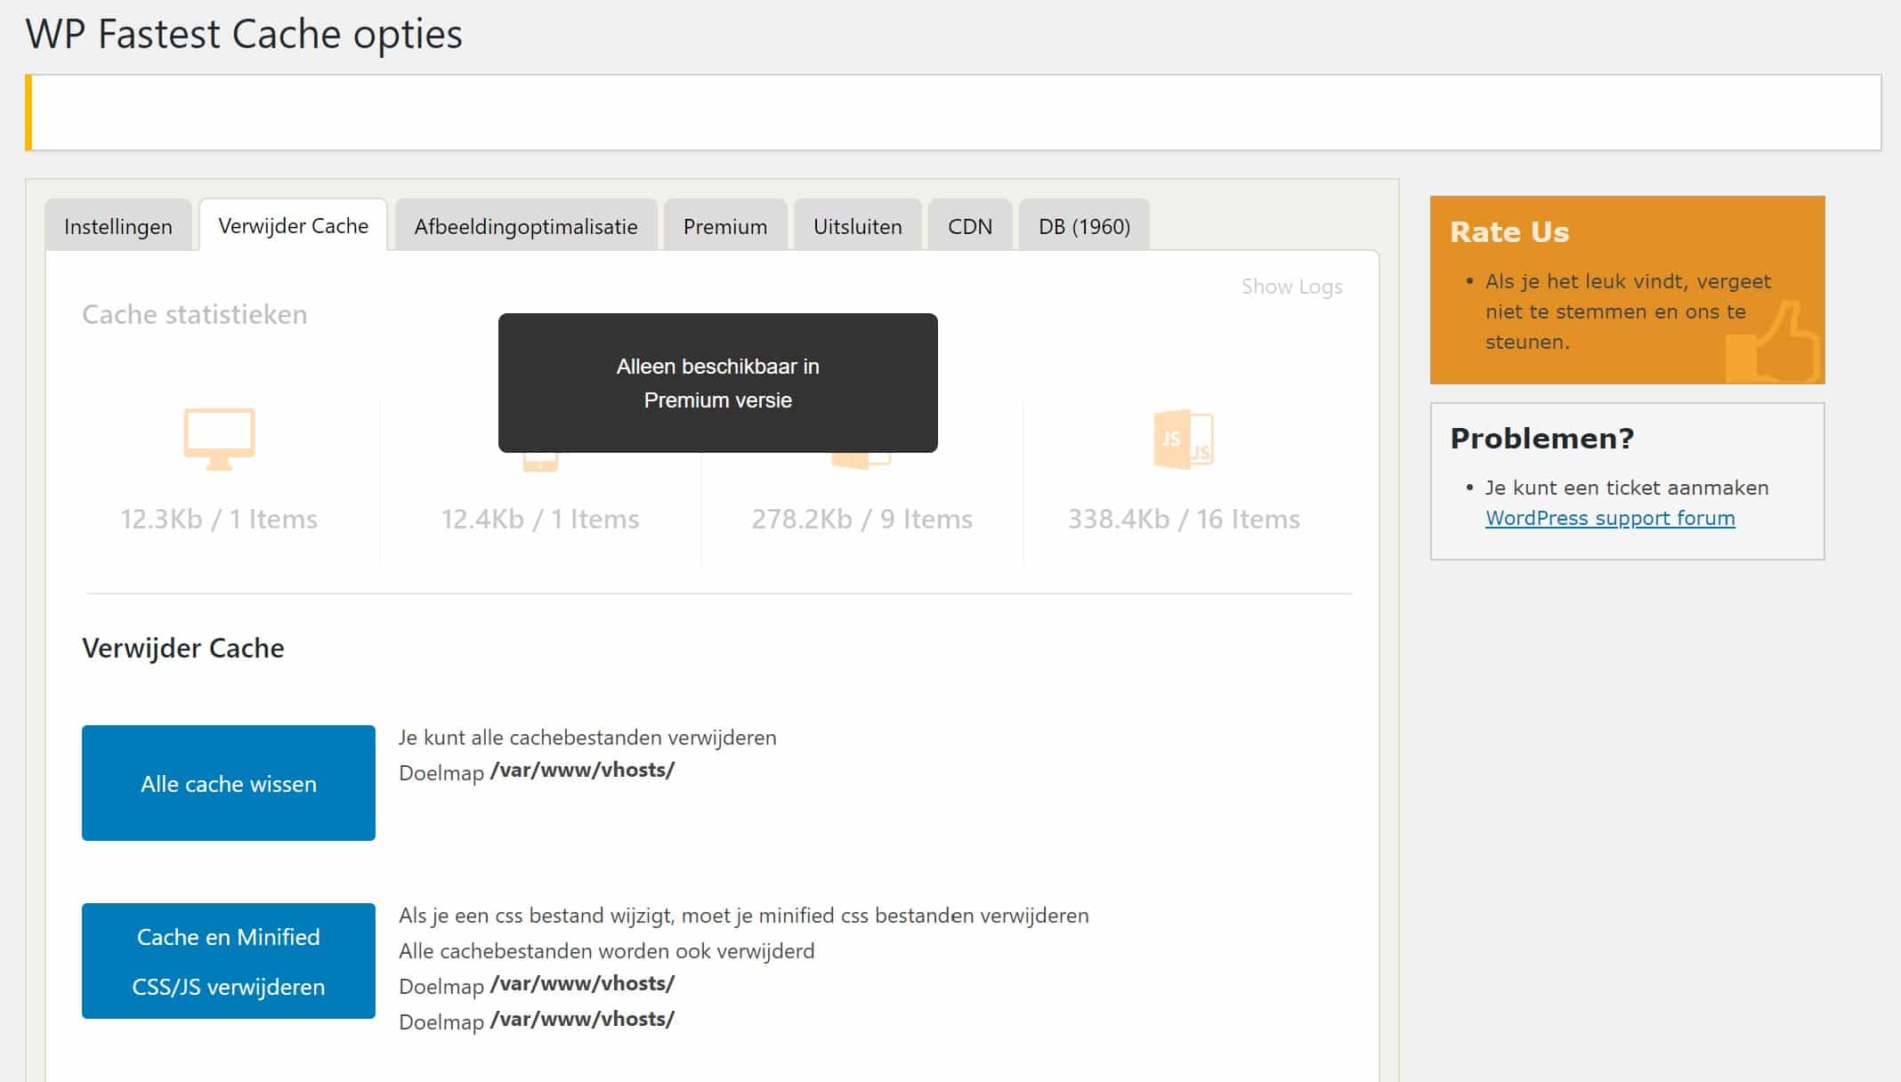
Task: Select the Verwijder Cache tab
Action: [x=293, y=225]
